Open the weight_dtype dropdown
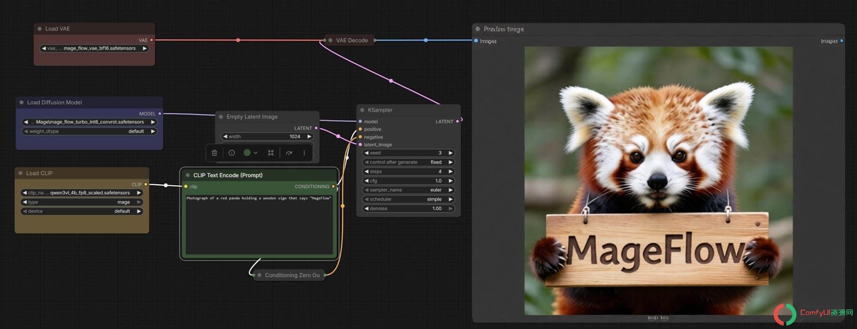857x329 pixels. click(x=90, y=131)
